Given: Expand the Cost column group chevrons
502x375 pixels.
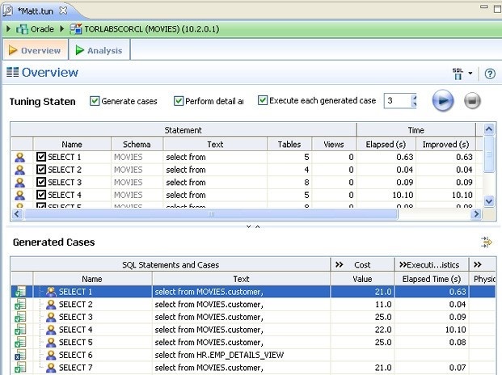Looking at the screenshot, I should click(x=339, y=264).
